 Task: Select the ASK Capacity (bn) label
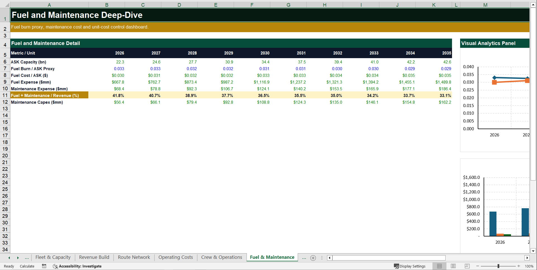(x=49, y=62)
